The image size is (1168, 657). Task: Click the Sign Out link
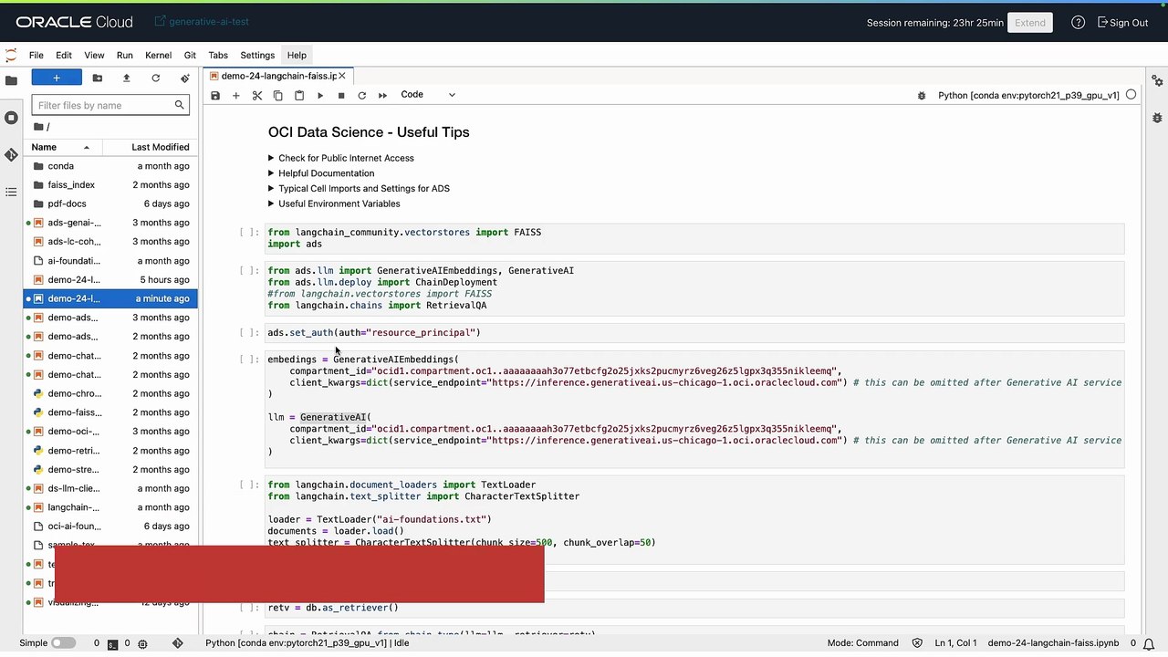(1123, 23)
